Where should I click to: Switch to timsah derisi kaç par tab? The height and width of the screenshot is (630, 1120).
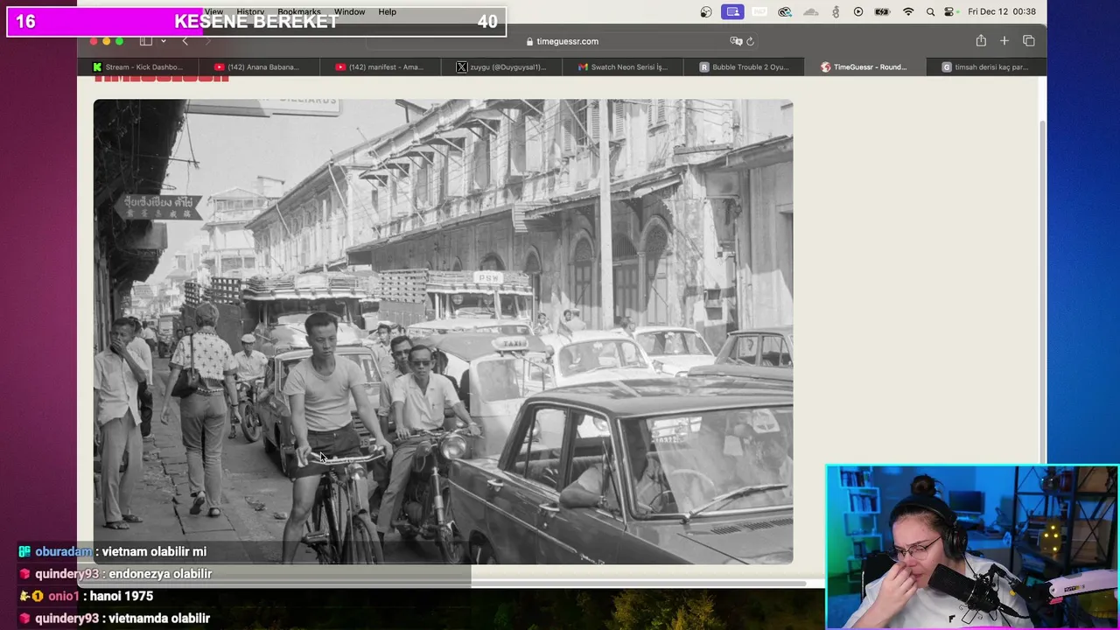coord(985,66)
